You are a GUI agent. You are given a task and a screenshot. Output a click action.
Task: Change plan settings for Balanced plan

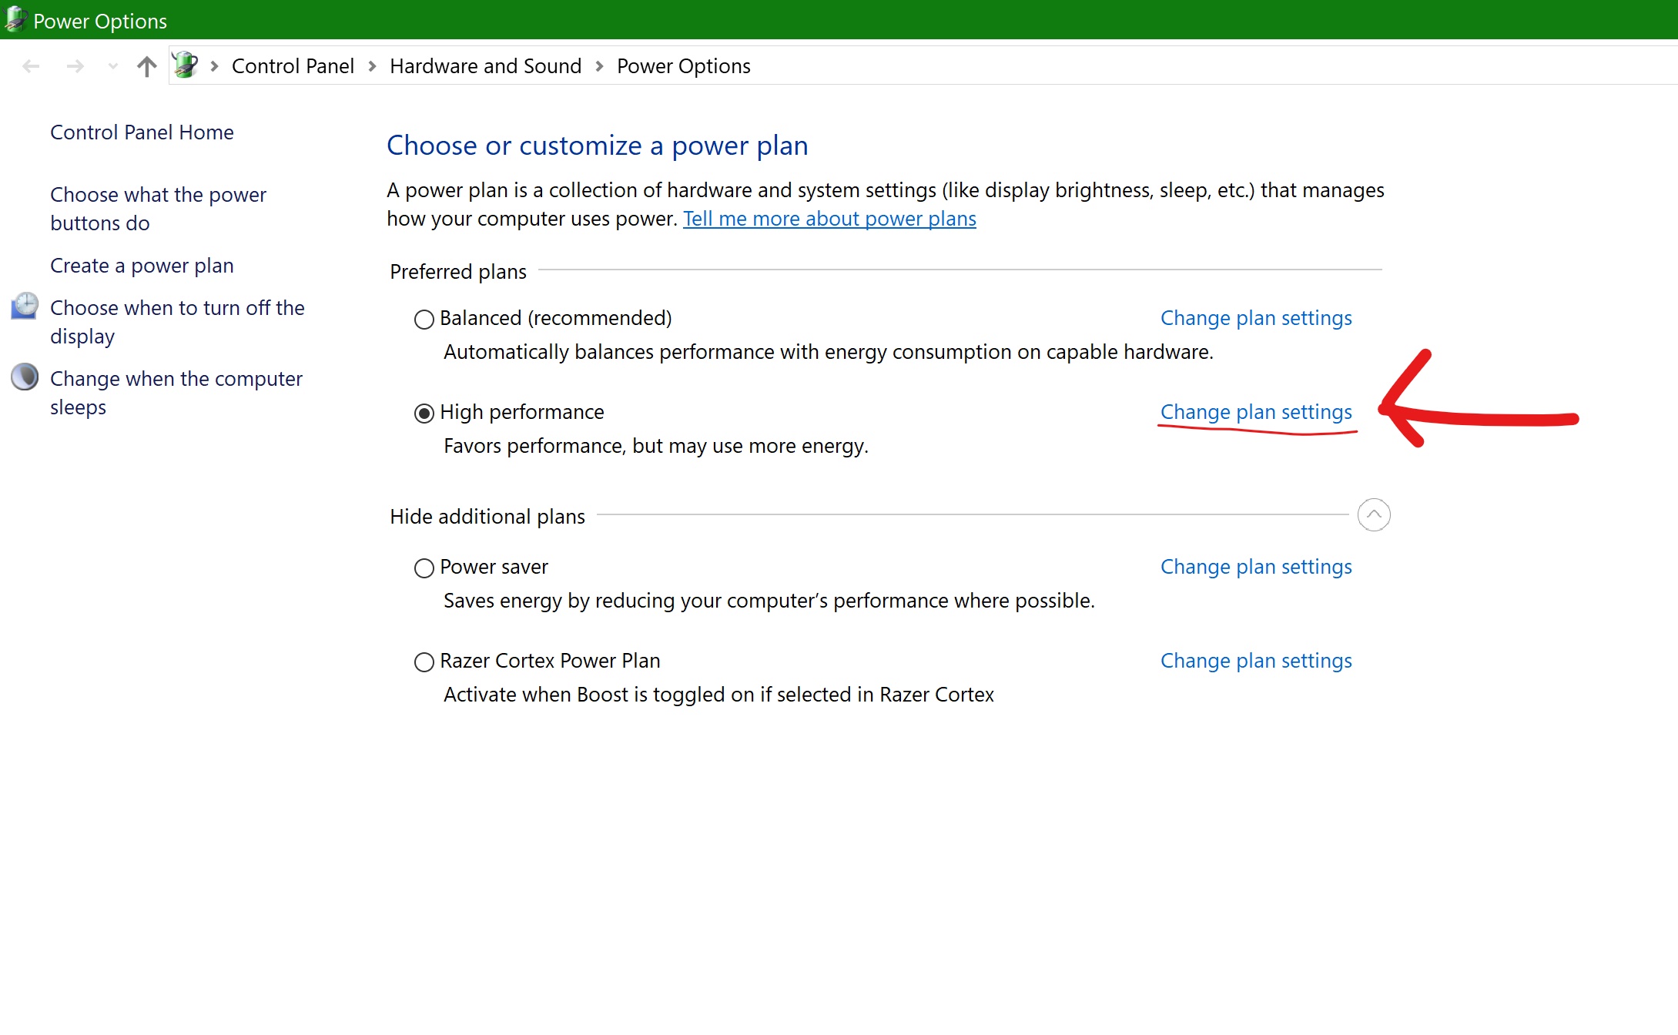[x=1256, y=317]
